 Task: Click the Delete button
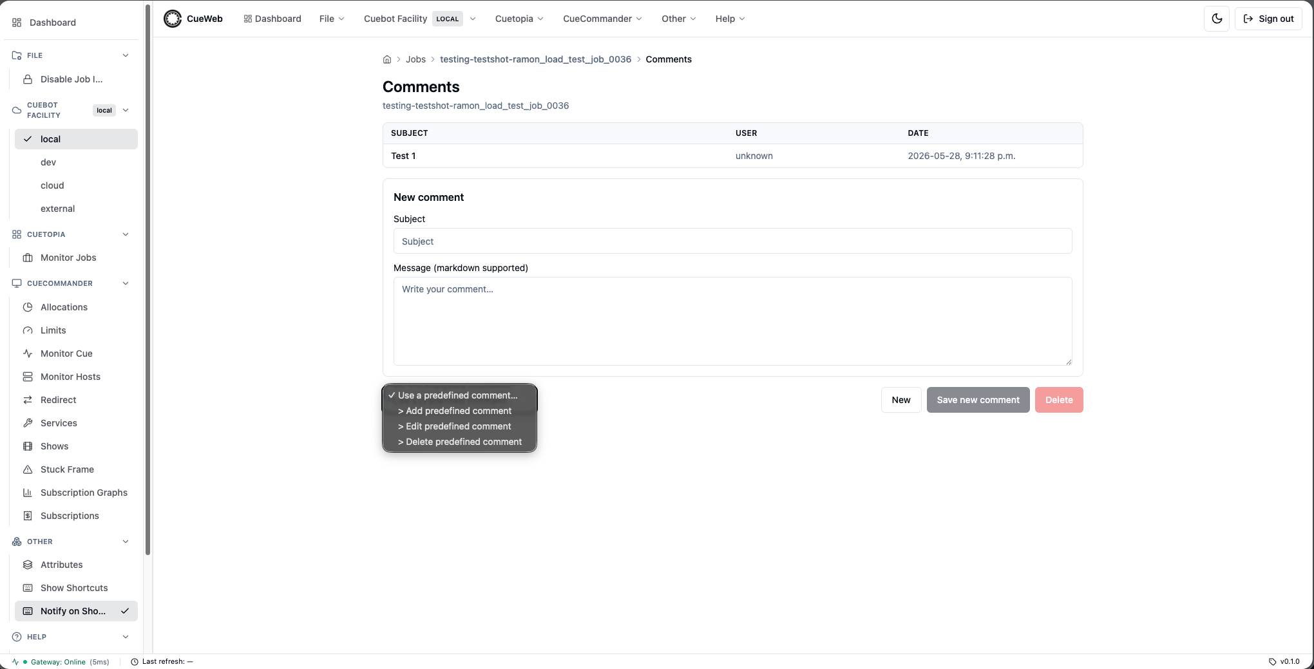pos(1059,400)
